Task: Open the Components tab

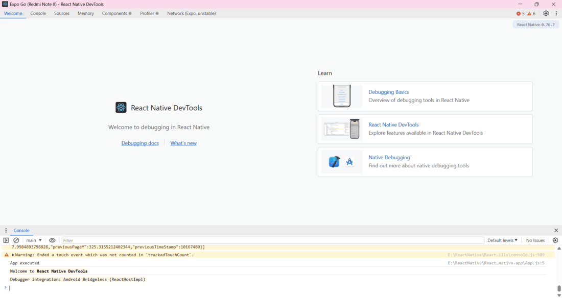Action: (116, 13)
